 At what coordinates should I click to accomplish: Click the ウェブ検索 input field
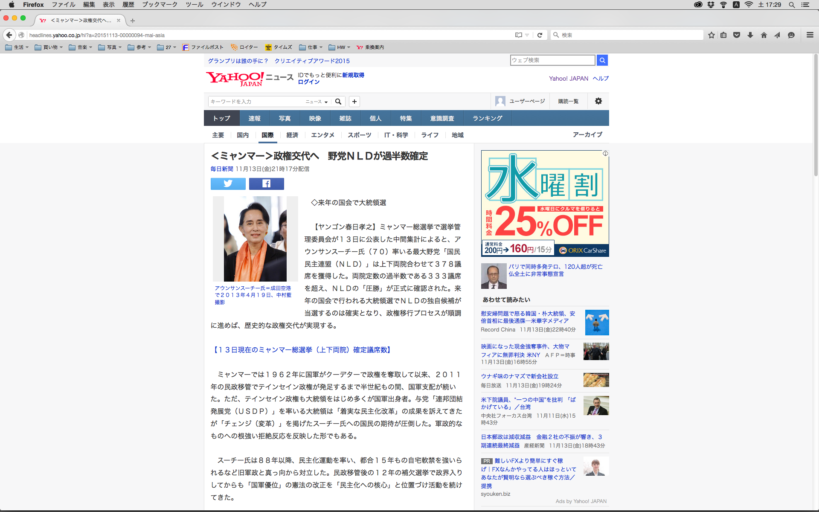pyautogui.click(x=552, y=60)
